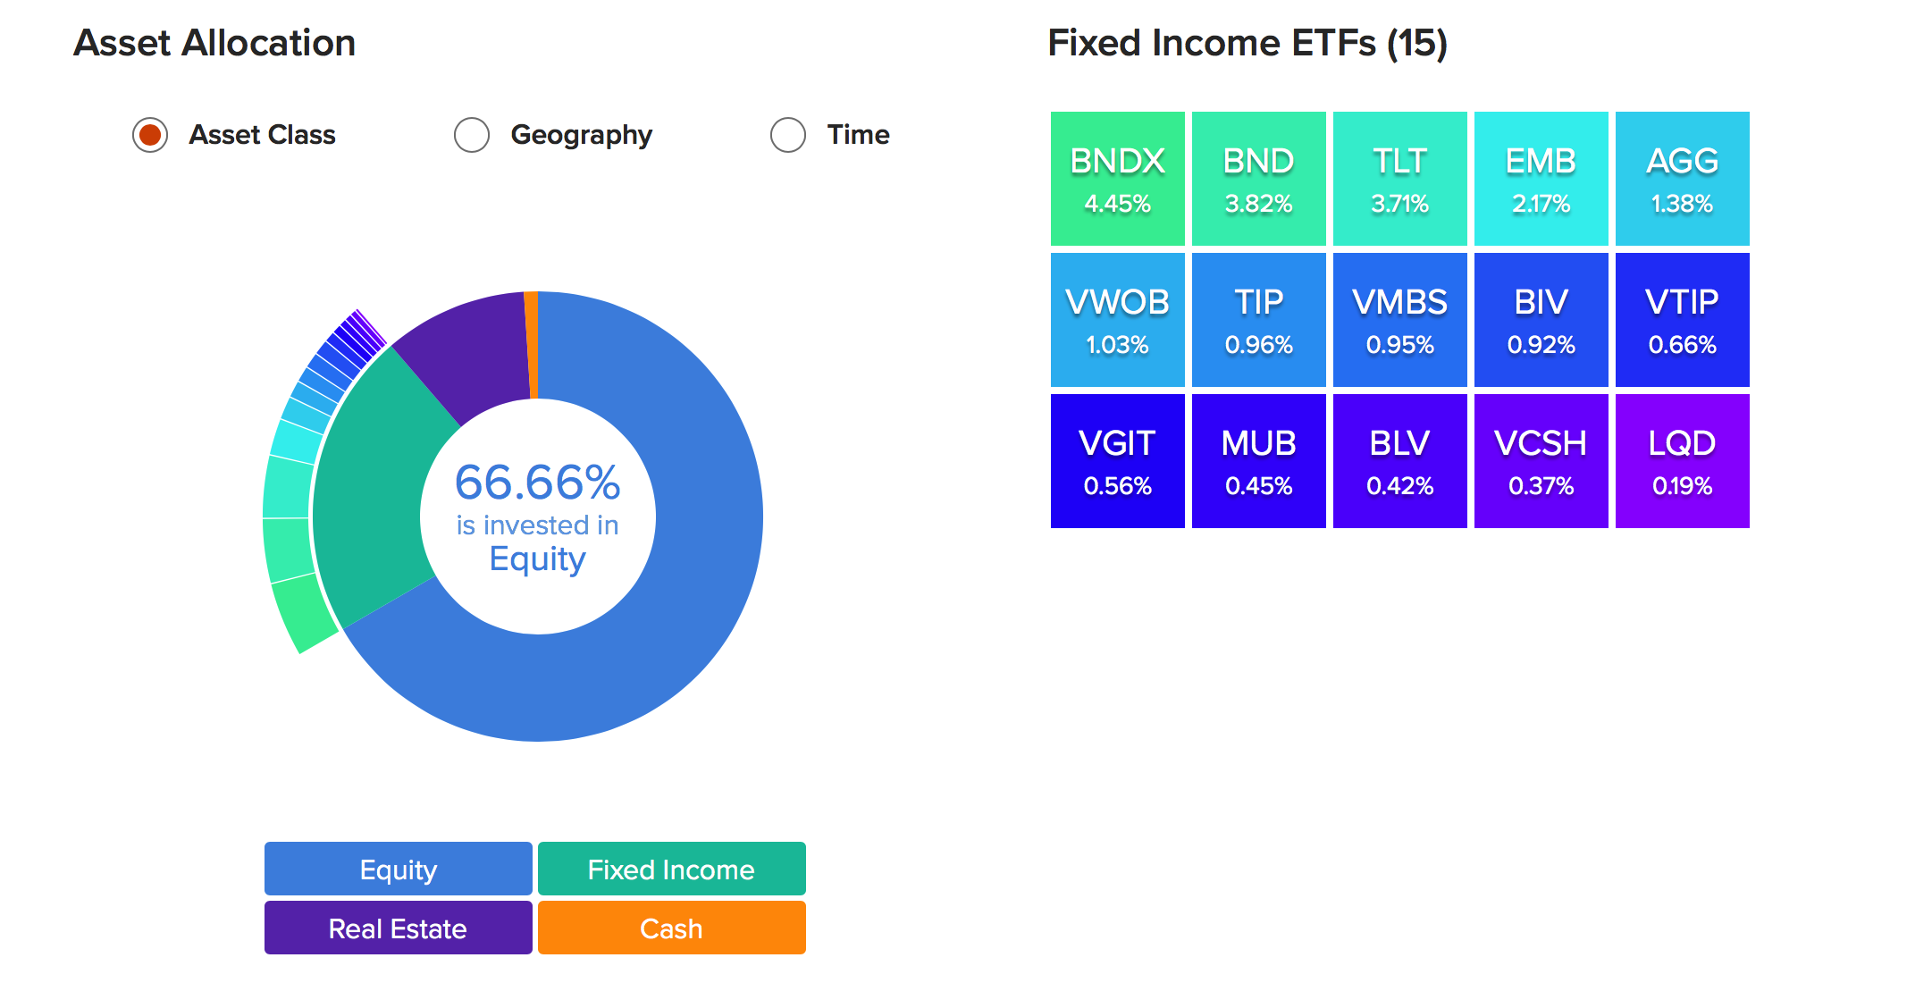This screenshot has height=1008, width=1932.
Task: Open the TLT 3.71% tile
Action: (x=1399, y=179)
